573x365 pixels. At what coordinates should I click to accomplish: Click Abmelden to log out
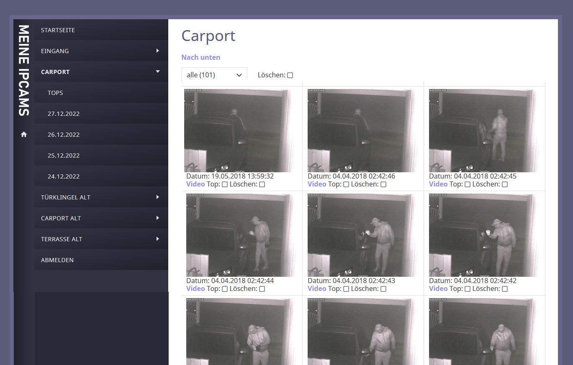point(57,260)
